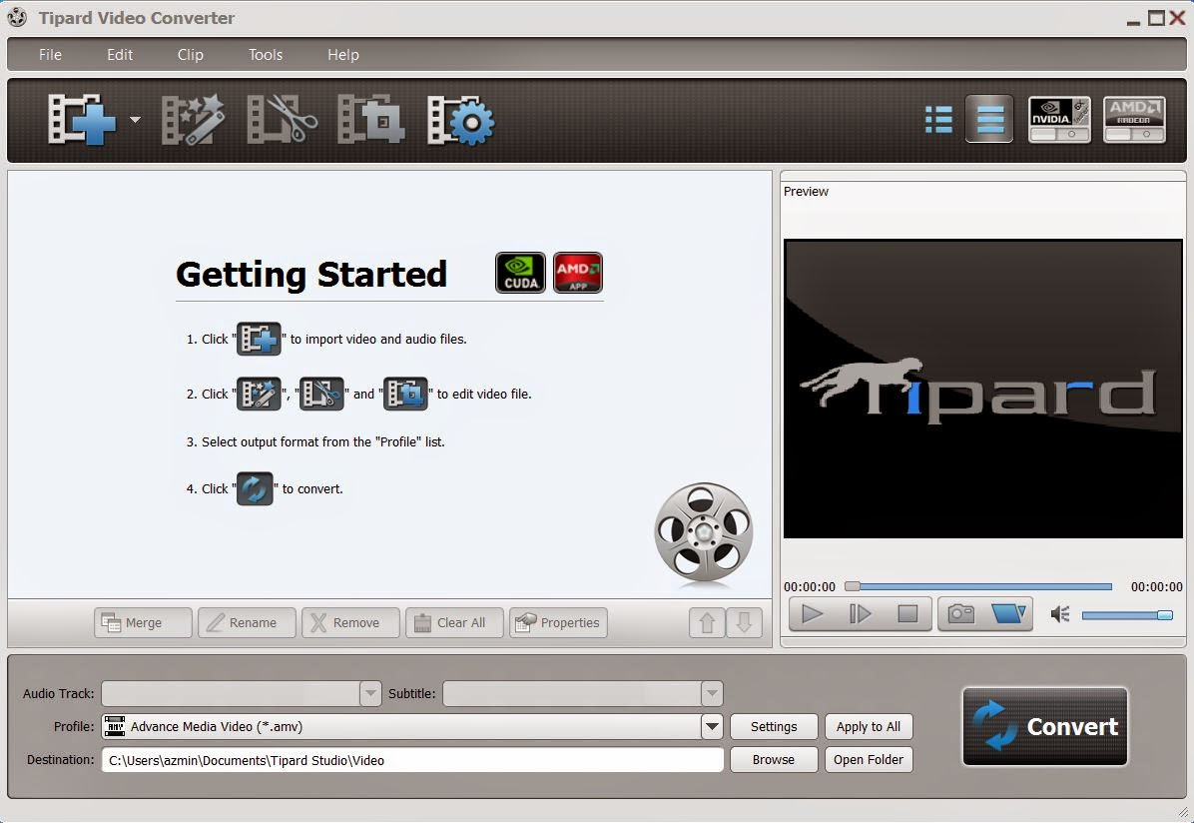
Task: Toggle NVIDIA CUDA acceleration
Action: pos(1059,120)
